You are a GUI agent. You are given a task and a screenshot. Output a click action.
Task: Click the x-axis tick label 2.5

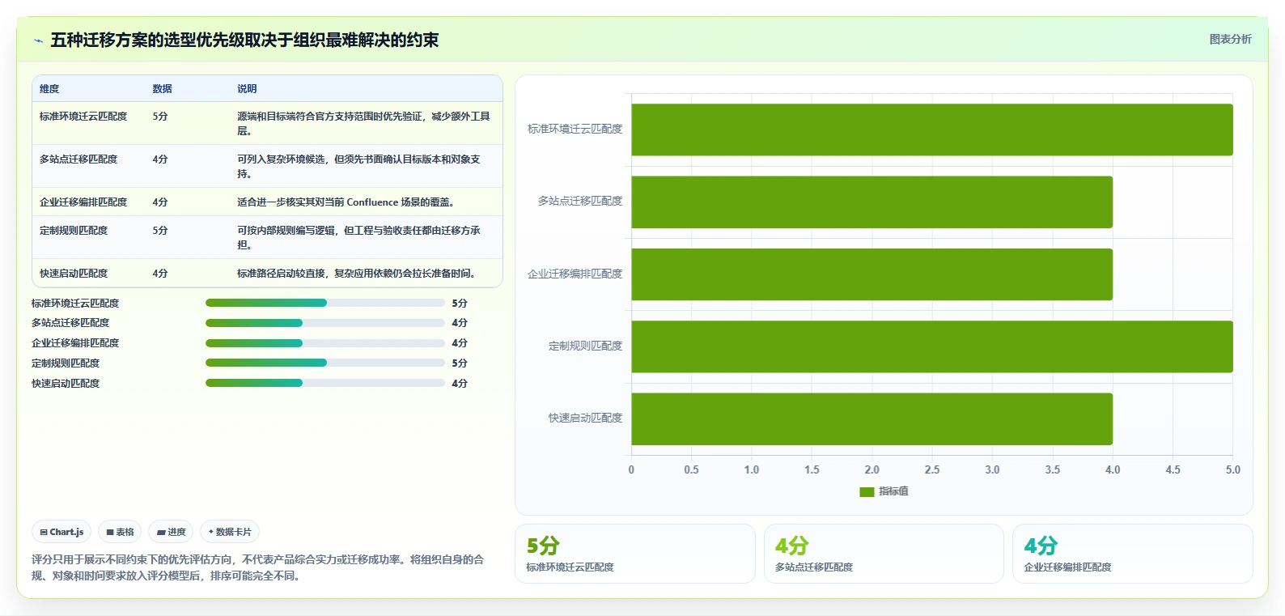click(932, 469)
